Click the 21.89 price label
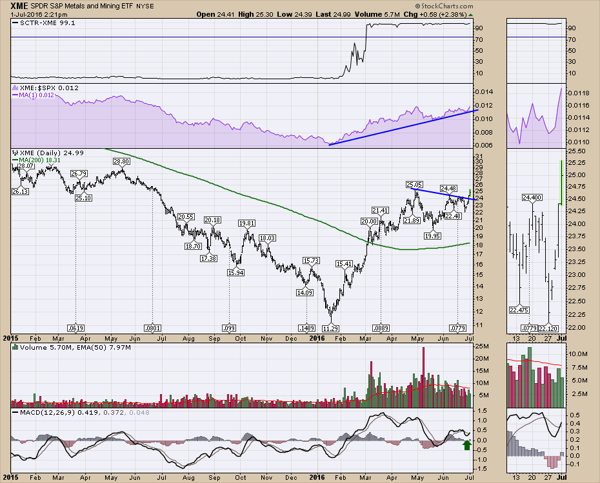 point(412,221)
